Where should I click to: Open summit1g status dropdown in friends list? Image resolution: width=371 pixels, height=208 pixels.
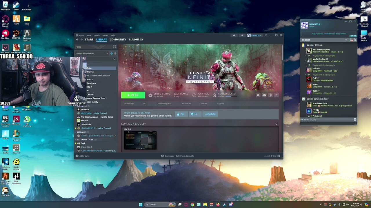click(x=322, y=24)
